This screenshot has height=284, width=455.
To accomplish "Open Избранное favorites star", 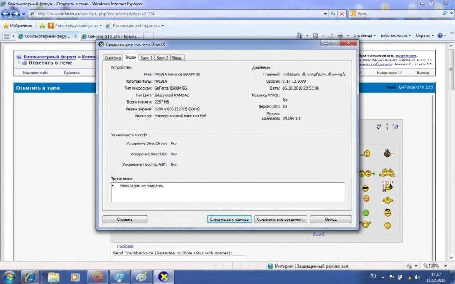I will pyautogui.click(x=18, y=25).
